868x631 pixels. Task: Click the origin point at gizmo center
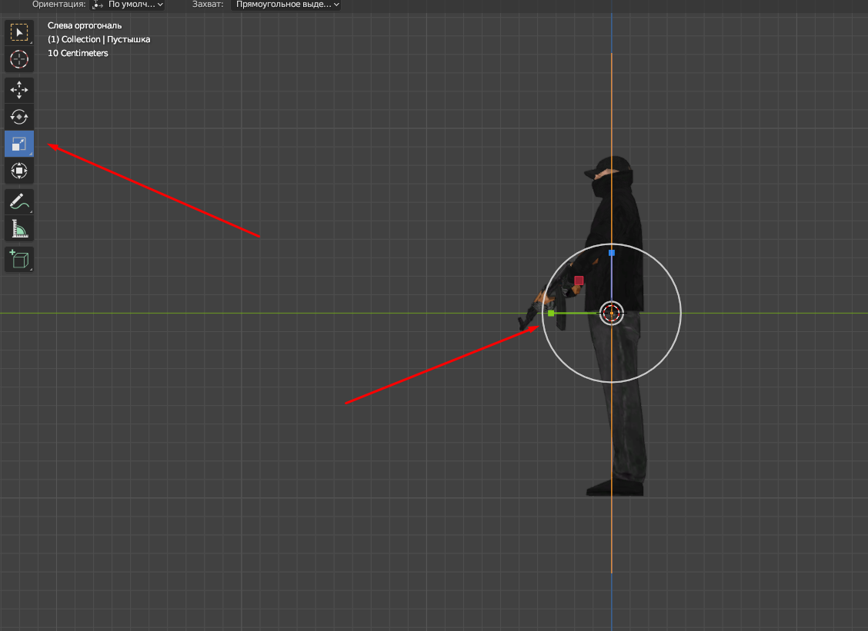[612, 313]
